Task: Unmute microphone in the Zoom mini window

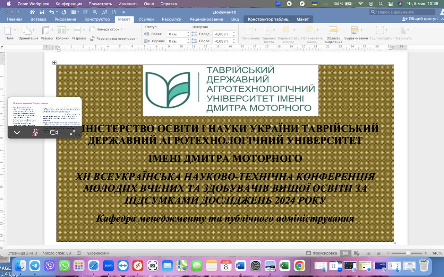Action: (35, 133)
